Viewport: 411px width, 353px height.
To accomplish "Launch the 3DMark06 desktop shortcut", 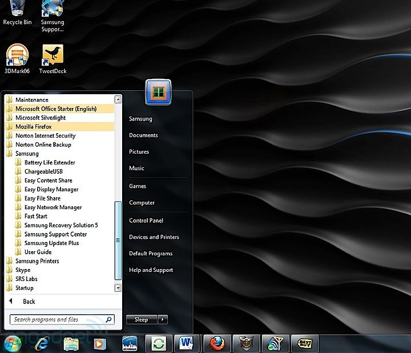I will click(17, 59).
